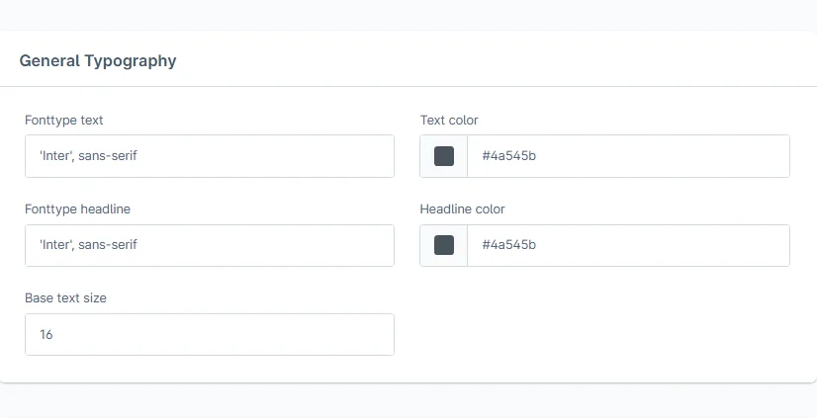Click the value 16 in Base text size
Viewport: 817px width, 418px height.
click(46, 335)
